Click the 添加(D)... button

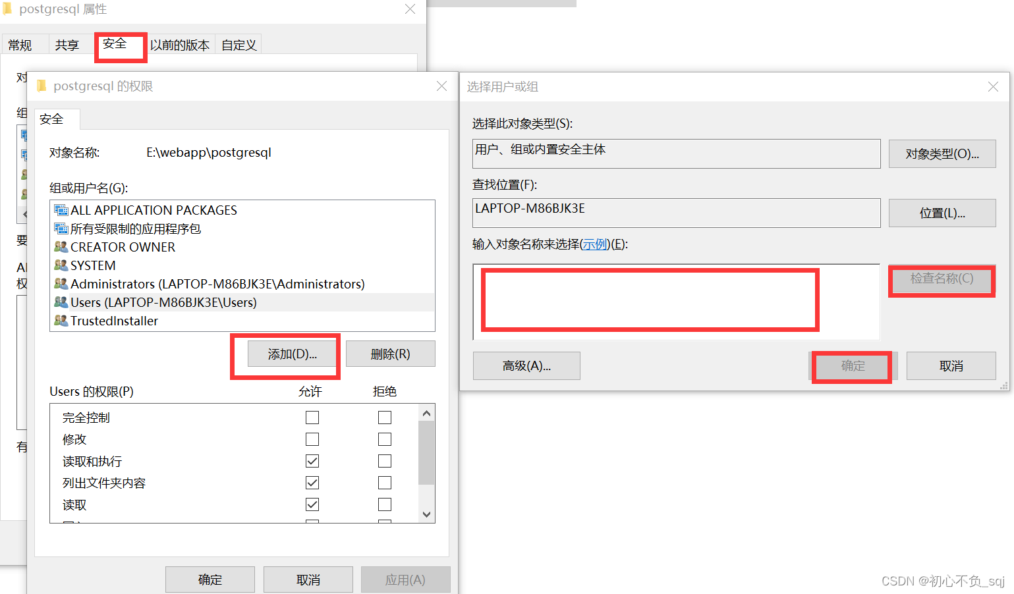pyautogui.click(x=293, y=354)
